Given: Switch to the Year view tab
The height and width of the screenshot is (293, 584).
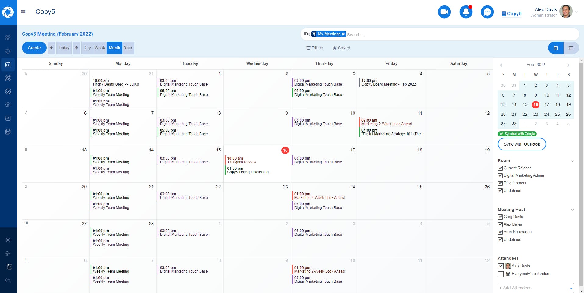Looking at the screenshot, I should tap(128, 48).
